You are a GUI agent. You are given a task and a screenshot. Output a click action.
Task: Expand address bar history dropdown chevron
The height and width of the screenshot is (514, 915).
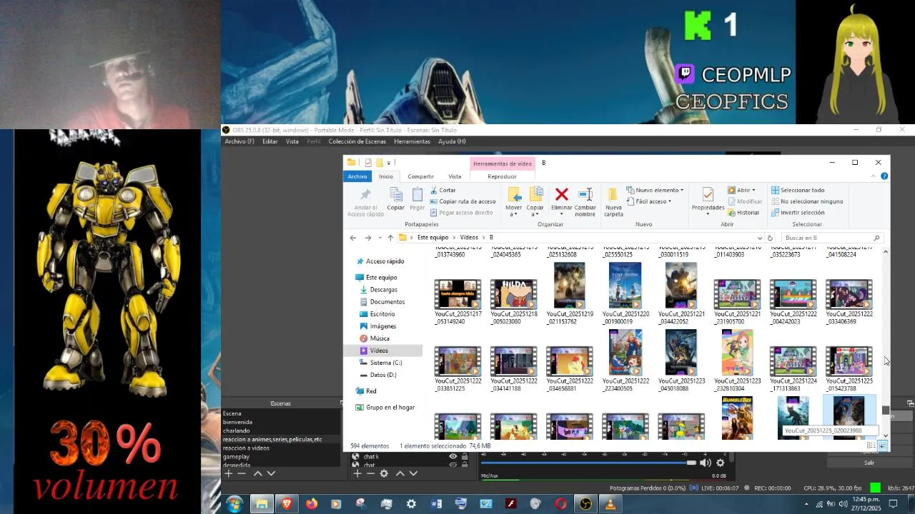tap(759, 238)
